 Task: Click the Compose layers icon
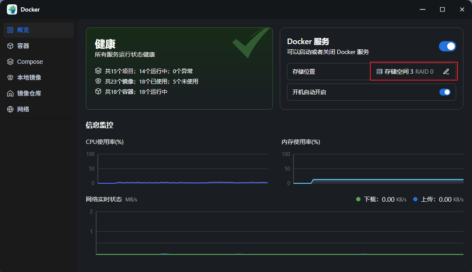click(10, 62)
